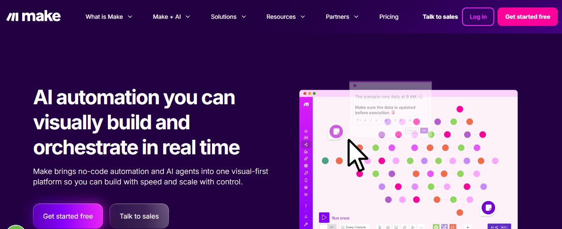Click Talk to sales in the header
The height and width of the screenshot is (229, 562).
(x=440, y=17)
